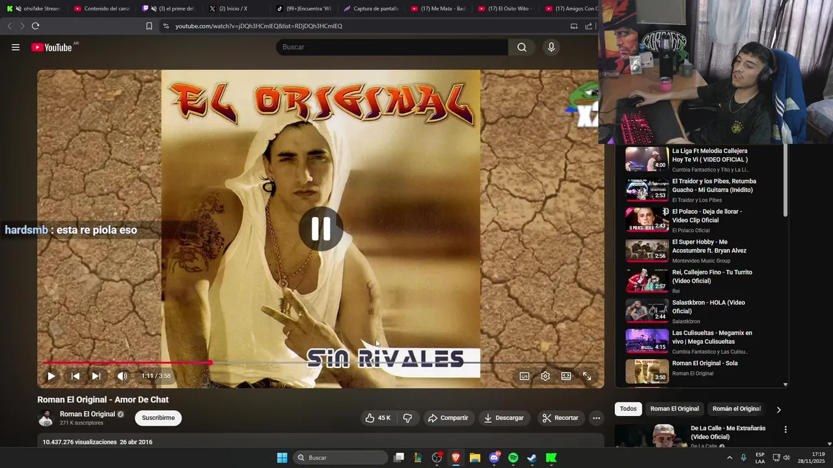Open the YouTube hamburger guide menu

pyautogui.click(x=16, y=47)
